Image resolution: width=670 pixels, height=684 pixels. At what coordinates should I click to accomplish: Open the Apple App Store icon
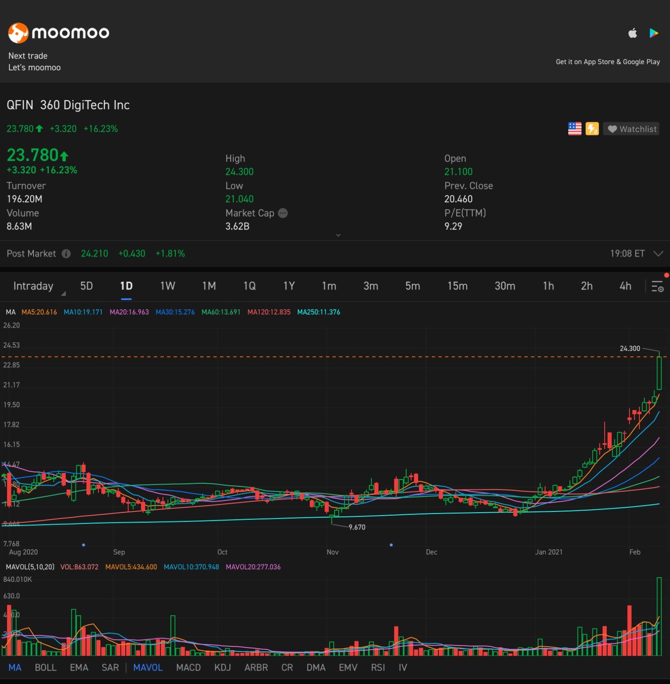pos(632,33)
